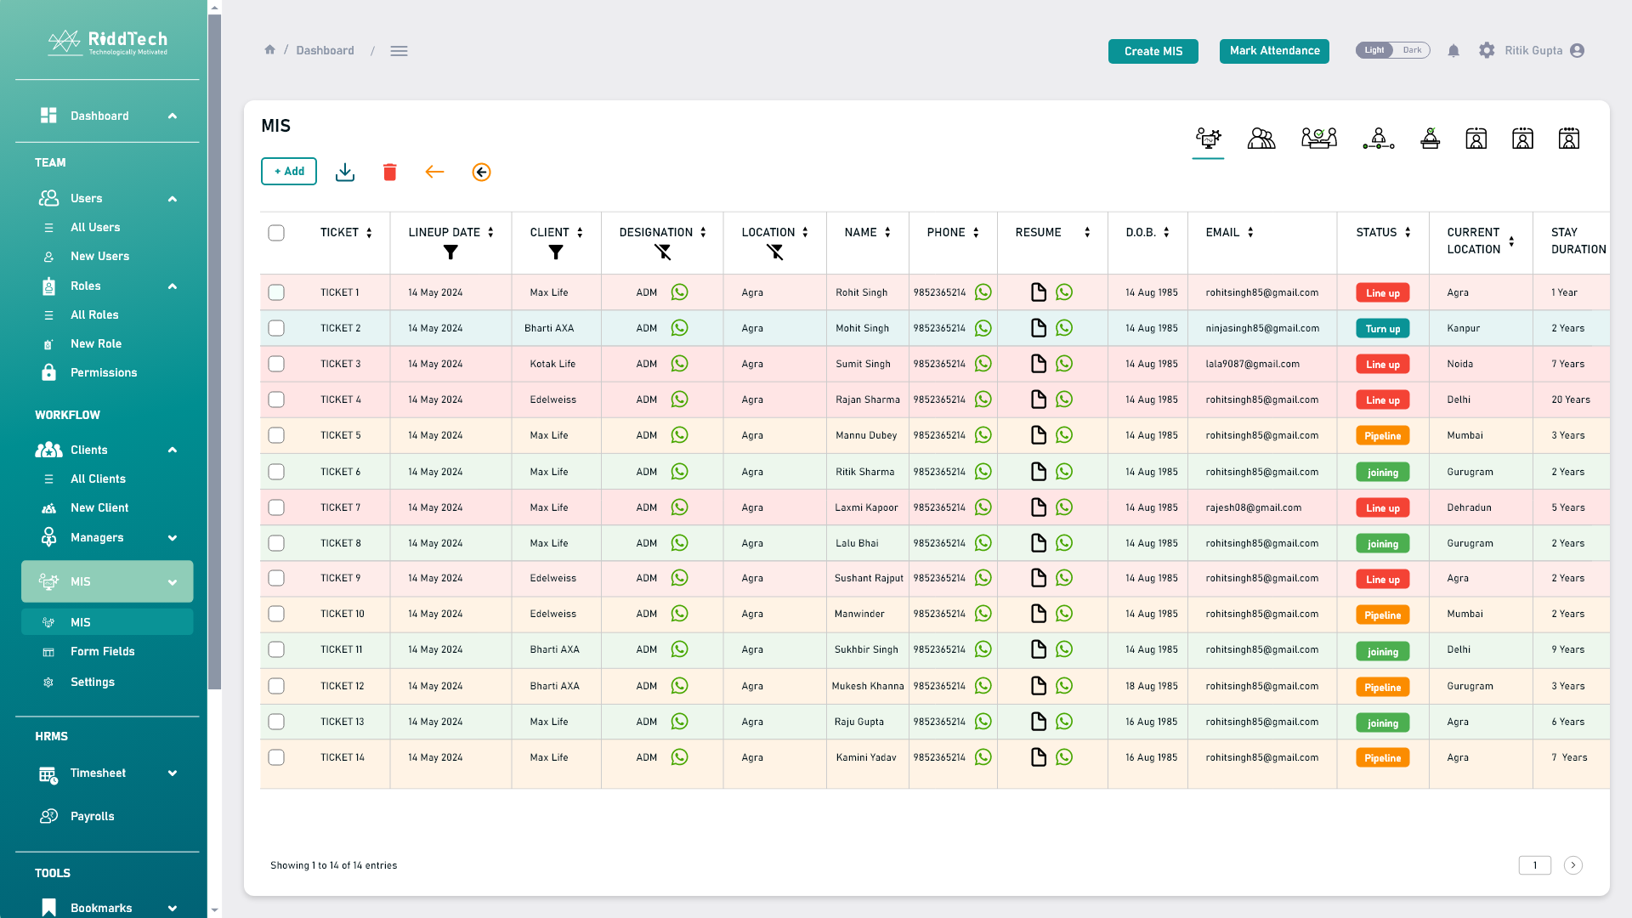This screenshot has height=918, width=1632.
Task: Click the red trash delete icon
Action: [x=390, y=173]
